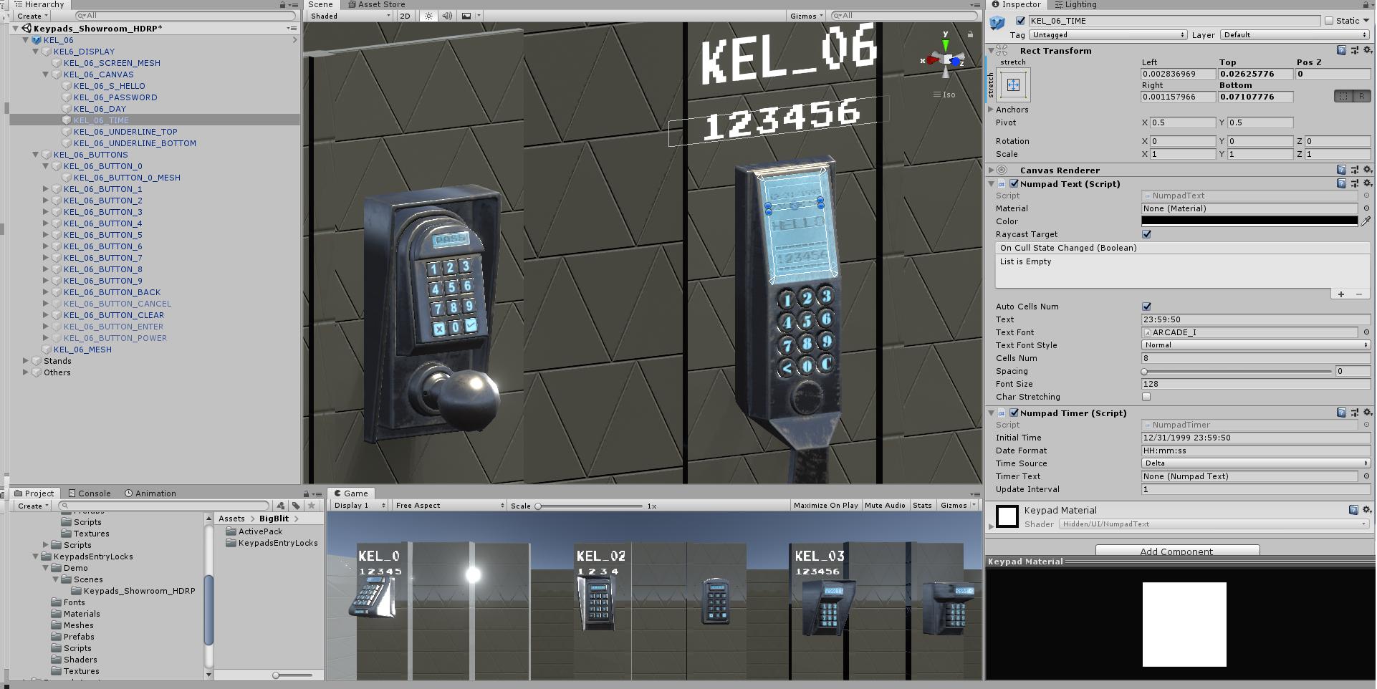1377x689 pixels.
Task: Click search by type icon in Project
Action: (x=281, y=506)
